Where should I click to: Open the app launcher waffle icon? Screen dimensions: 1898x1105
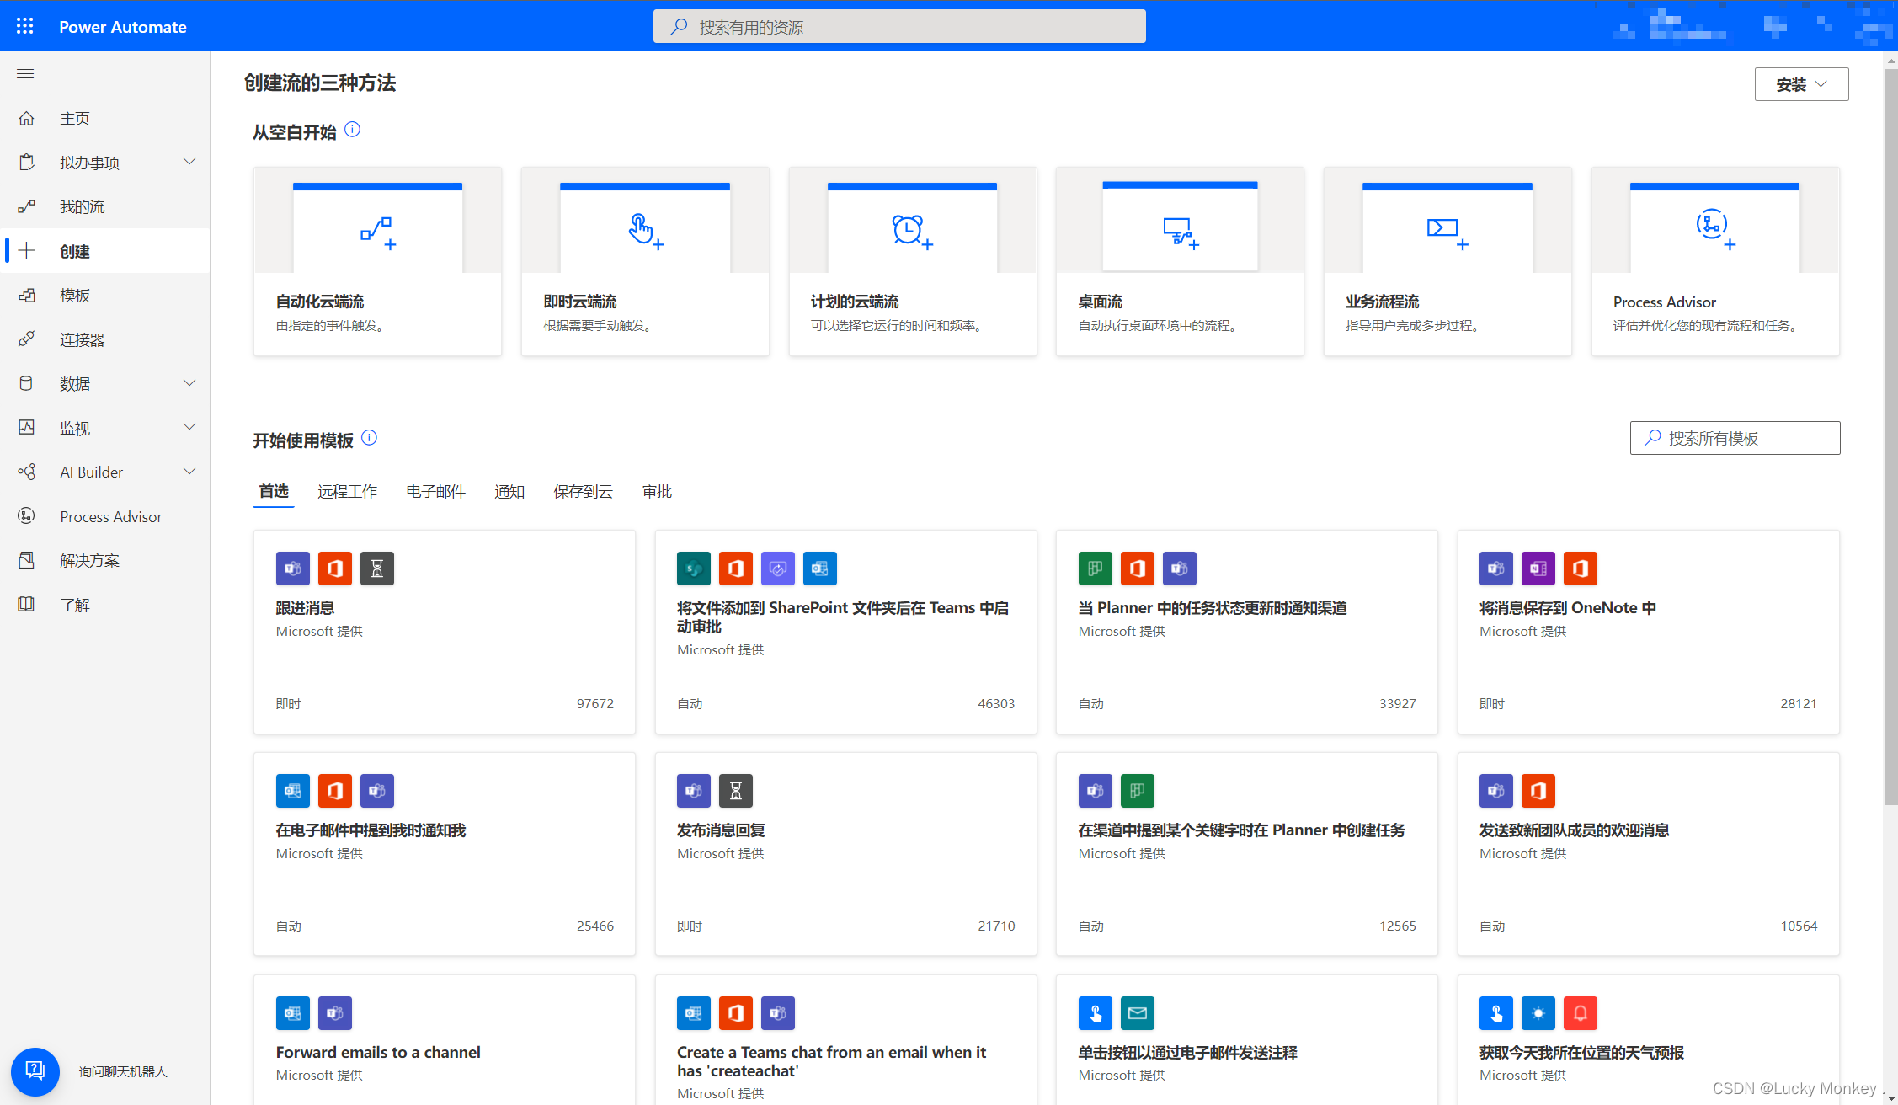pos(25,26)
